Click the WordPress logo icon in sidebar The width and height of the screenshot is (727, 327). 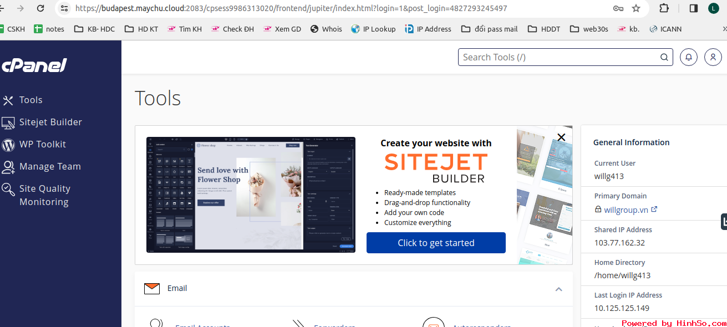click(x=8, y=145)
